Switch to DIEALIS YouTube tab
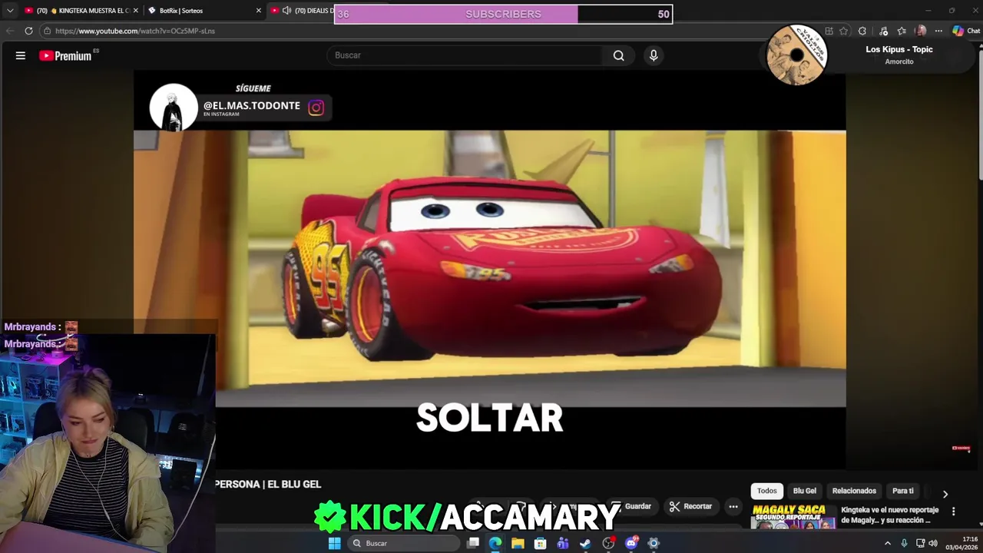983x553 pixels. 303,11
